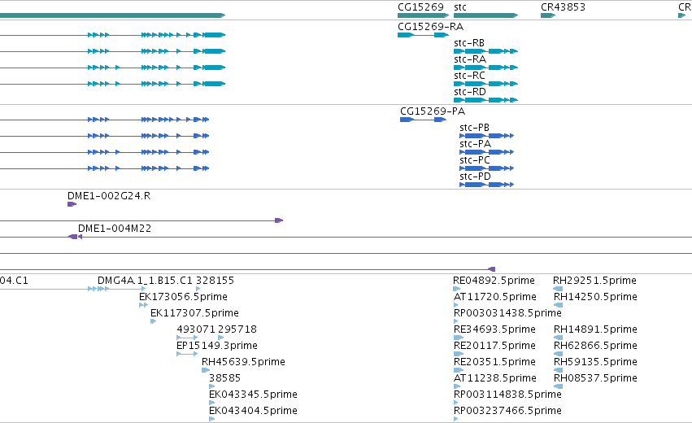Select the stc-RC transcript label
Viewport: 692px width, 423px height.
coord(469,76)
